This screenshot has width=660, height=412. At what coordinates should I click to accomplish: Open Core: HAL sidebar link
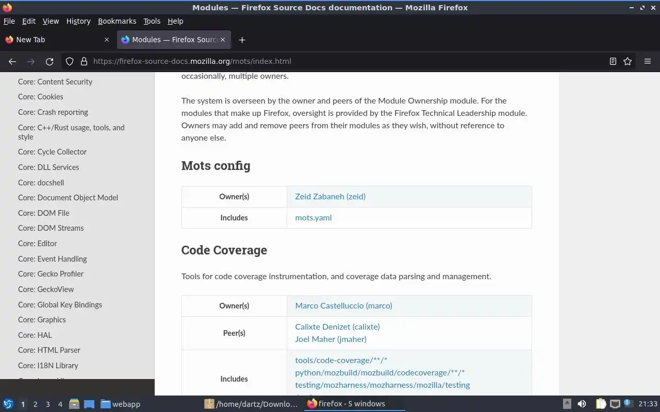35,335
